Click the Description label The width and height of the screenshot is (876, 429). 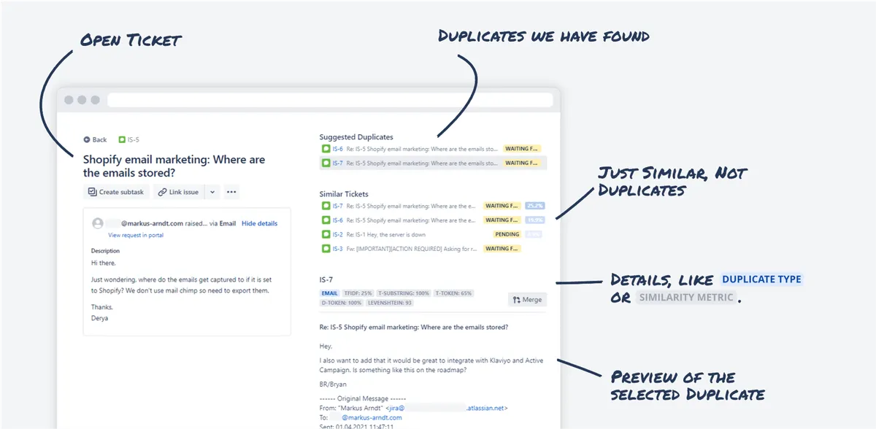pyautogui.click(x=105, y=251)
